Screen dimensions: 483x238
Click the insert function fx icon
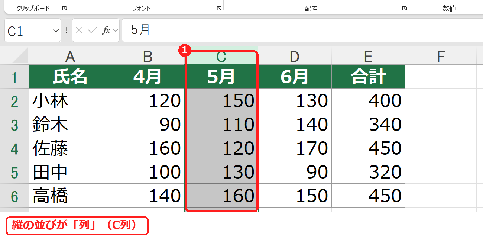(106, 30)
